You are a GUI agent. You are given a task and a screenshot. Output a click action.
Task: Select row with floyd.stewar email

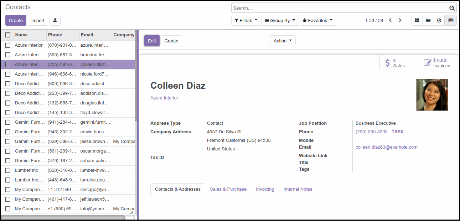68,113
